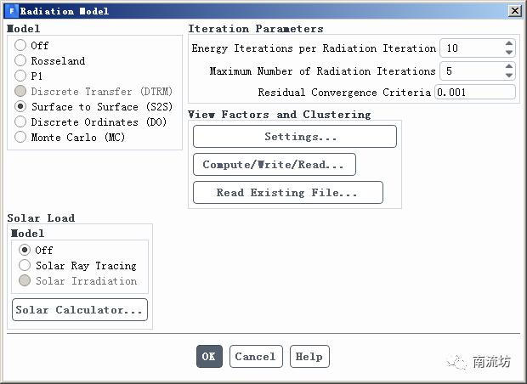Click the Residual Convergence Criteria field
Screen dimensions: 527x384
click(474, 93)
